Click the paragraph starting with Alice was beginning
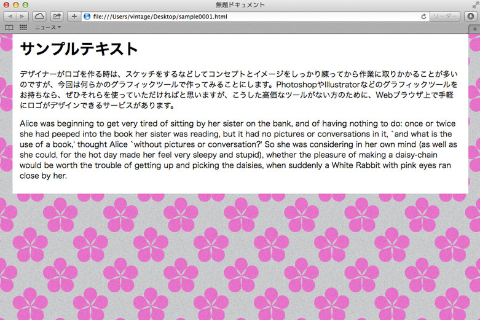The width and height of the screenshot is (480, 320). pos(238,150)
